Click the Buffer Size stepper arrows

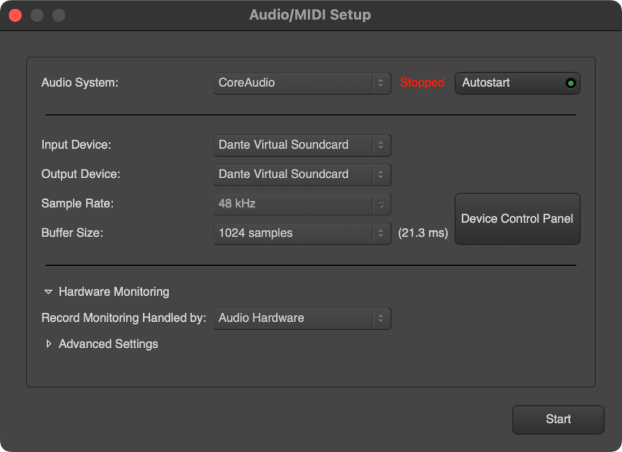click(x=382, y=233)
